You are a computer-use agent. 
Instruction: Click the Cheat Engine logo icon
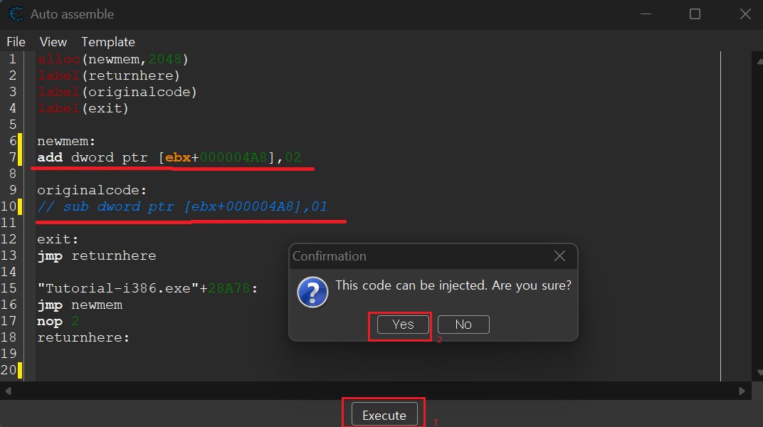(16, 14)
